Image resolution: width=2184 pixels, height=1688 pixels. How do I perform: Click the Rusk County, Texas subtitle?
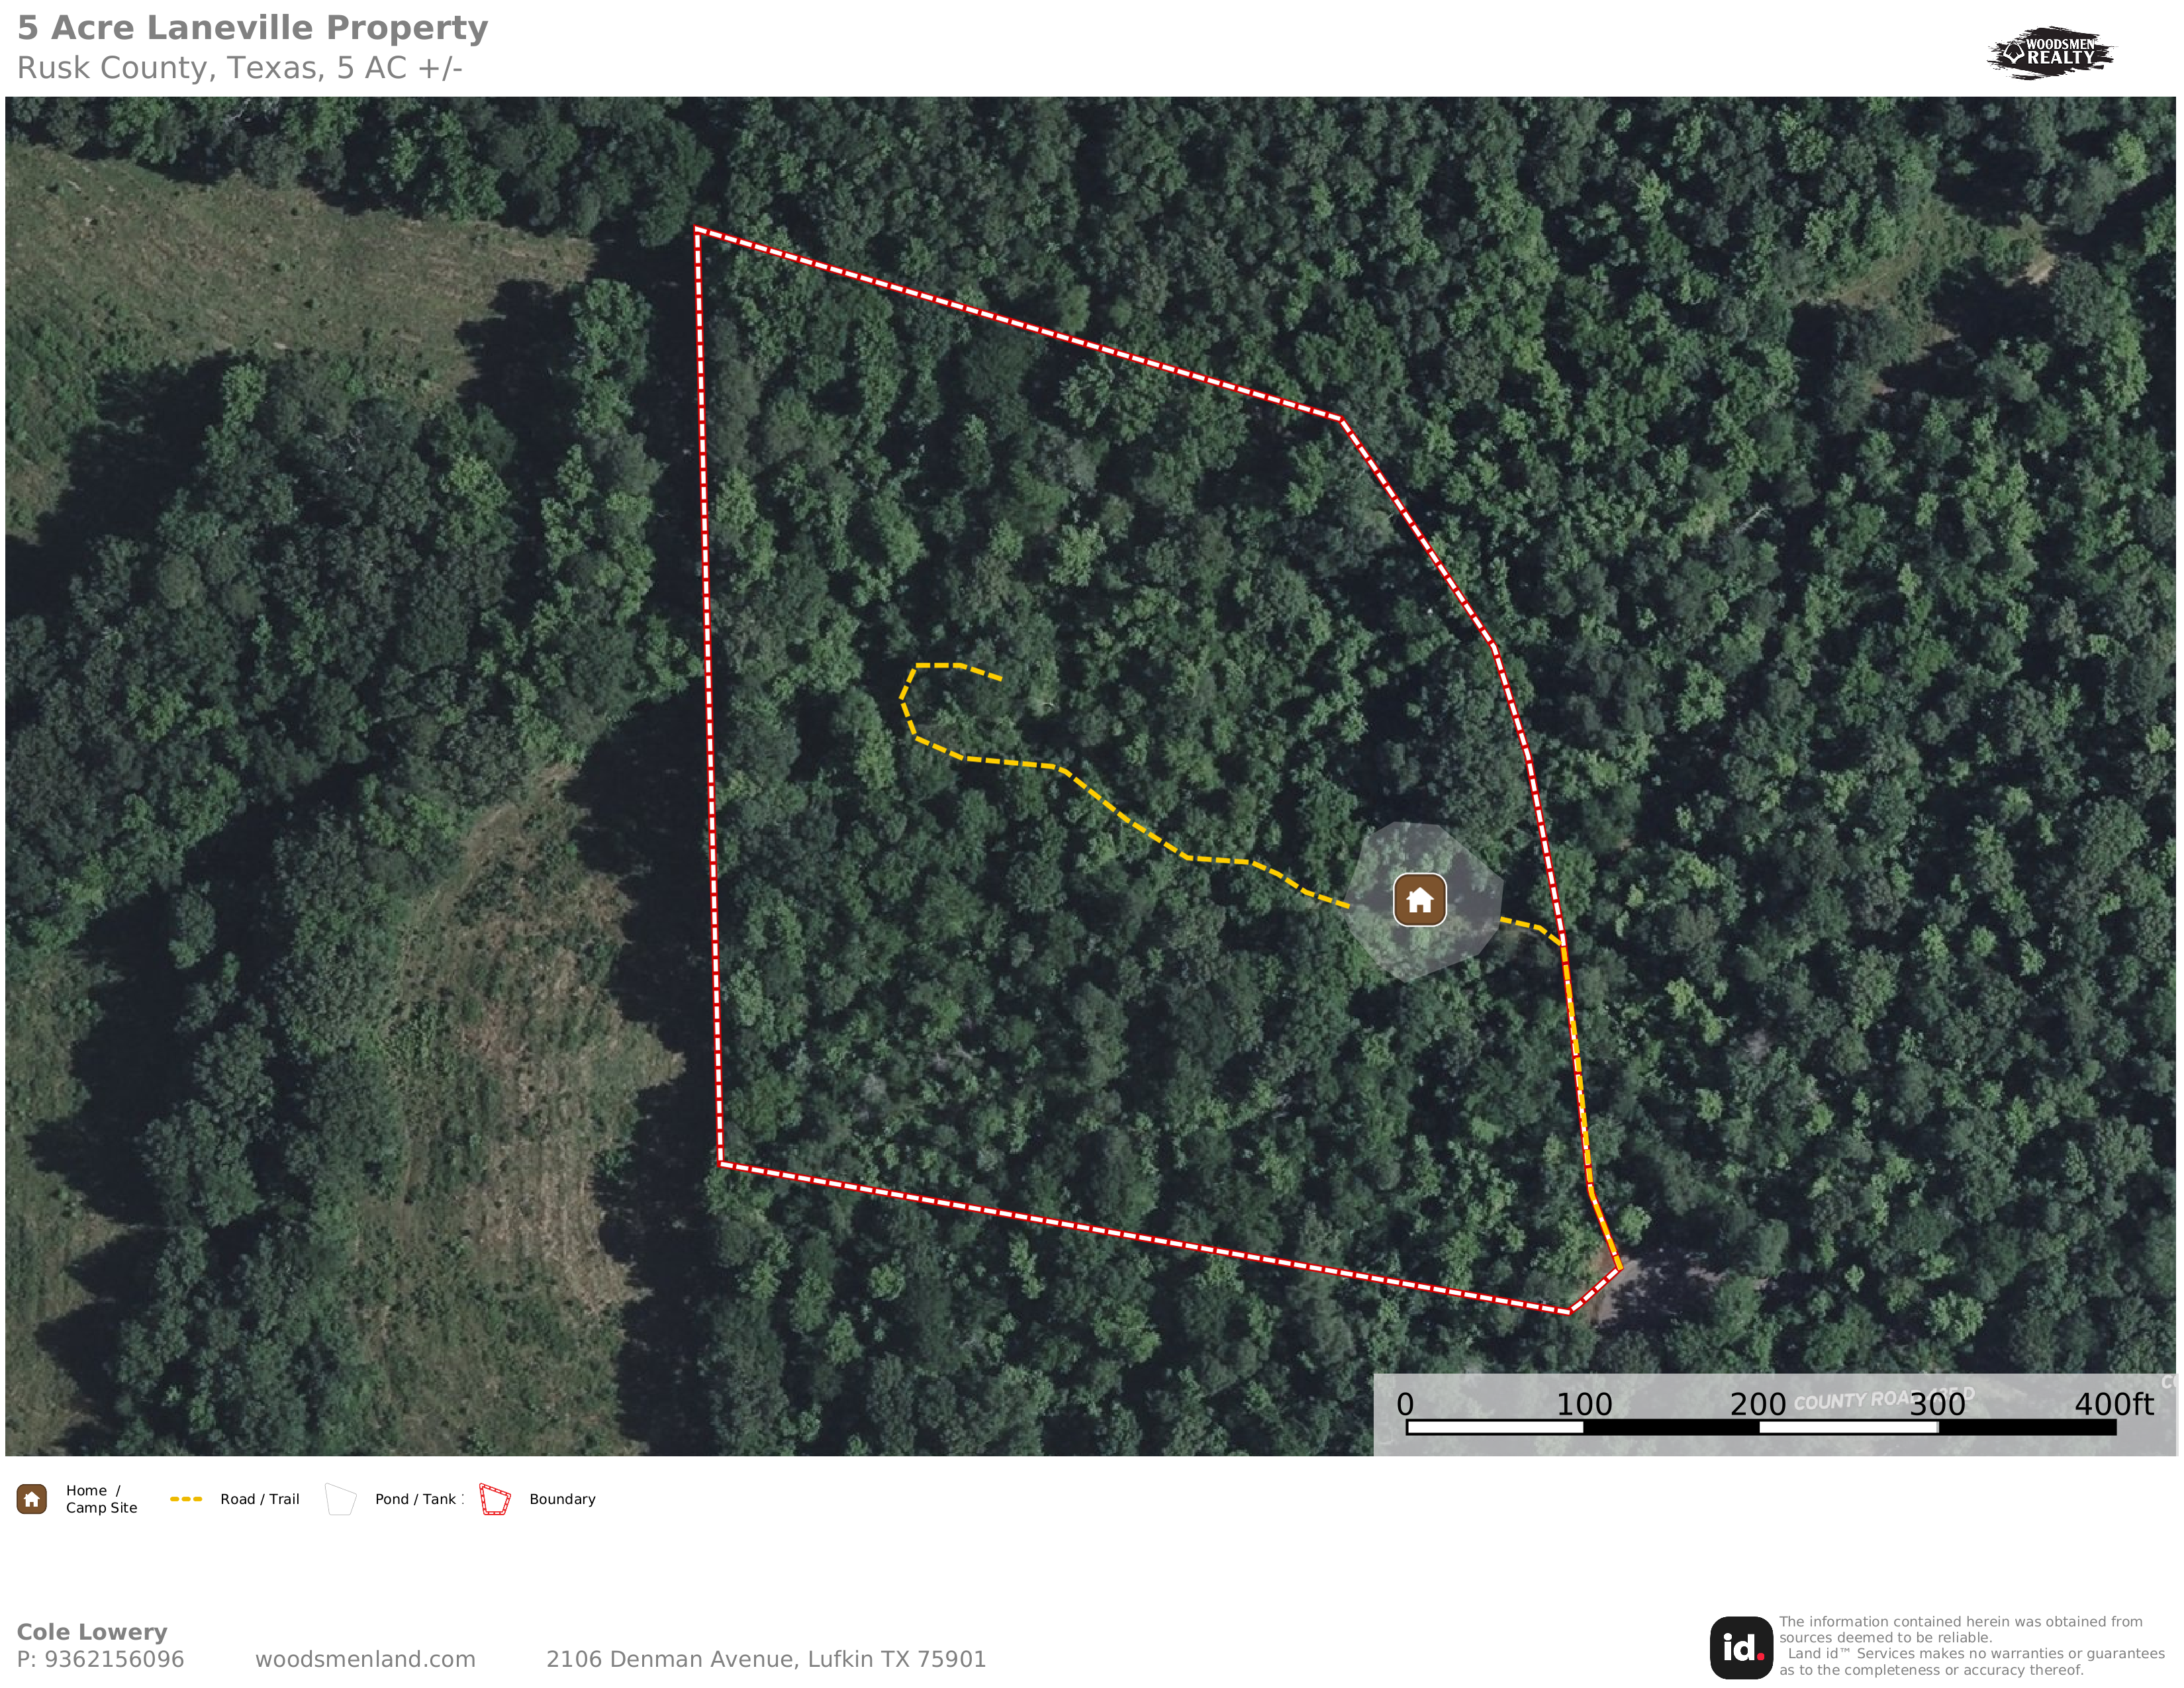[x=239, y=68]
